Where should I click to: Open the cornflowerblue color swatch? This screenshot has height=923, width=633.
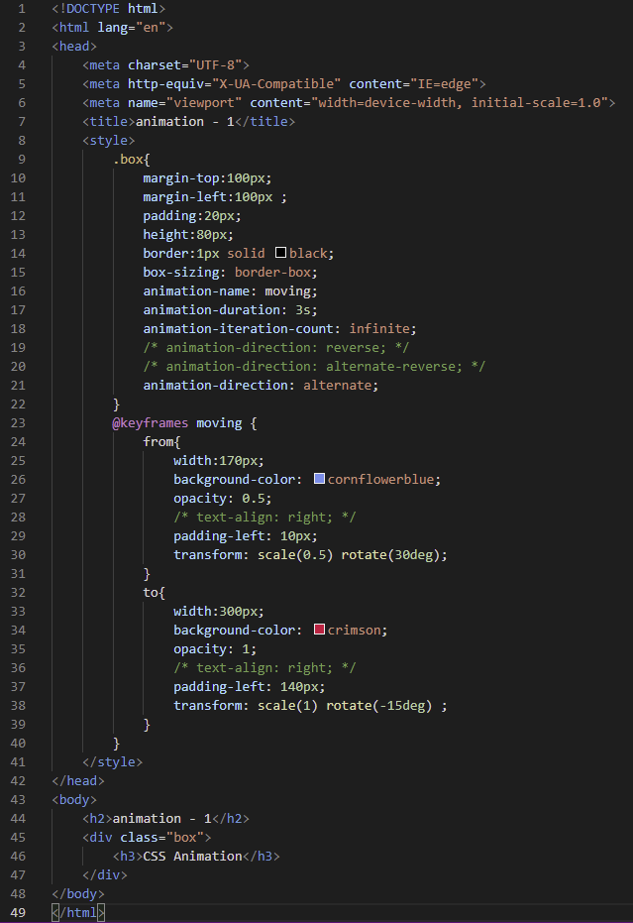tap(319, 479)
